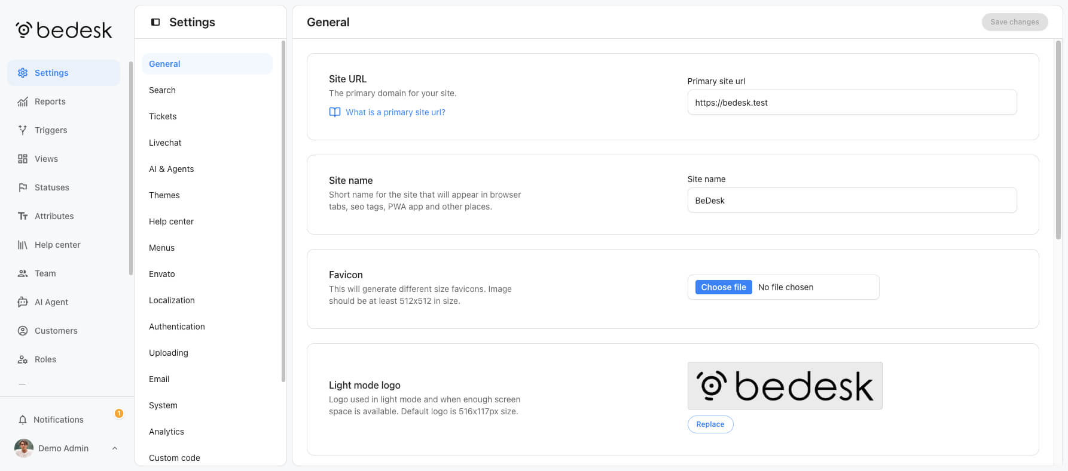Open 'What is a primary site url?' link

pyautogui.click(x=395, y=112)
